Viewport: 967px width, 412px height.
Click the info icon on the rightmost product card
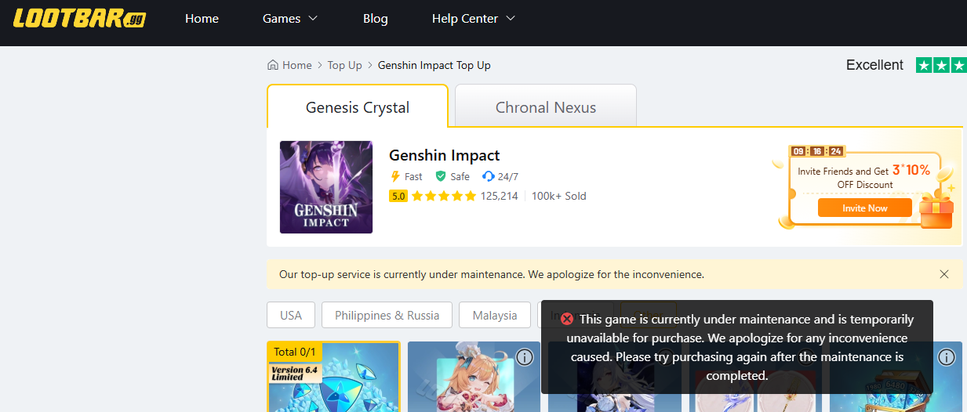[x=947, y=357]
